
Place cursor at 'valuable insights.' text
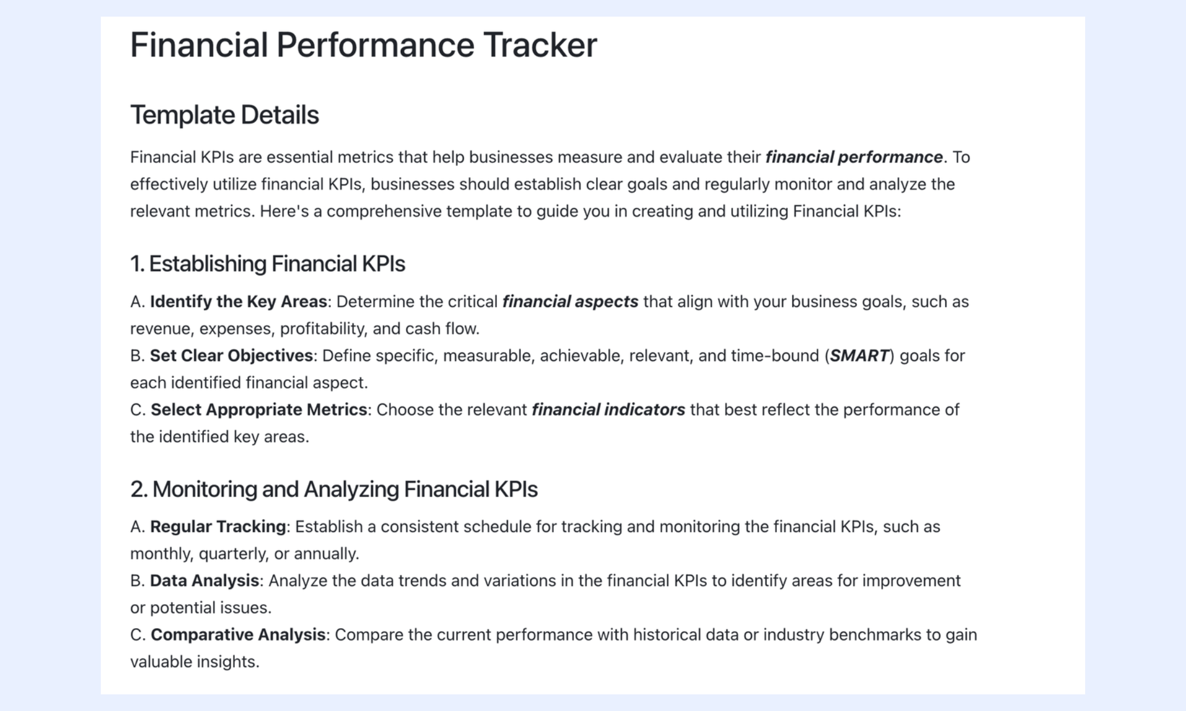pyautogui.click(x=195, y=662)
